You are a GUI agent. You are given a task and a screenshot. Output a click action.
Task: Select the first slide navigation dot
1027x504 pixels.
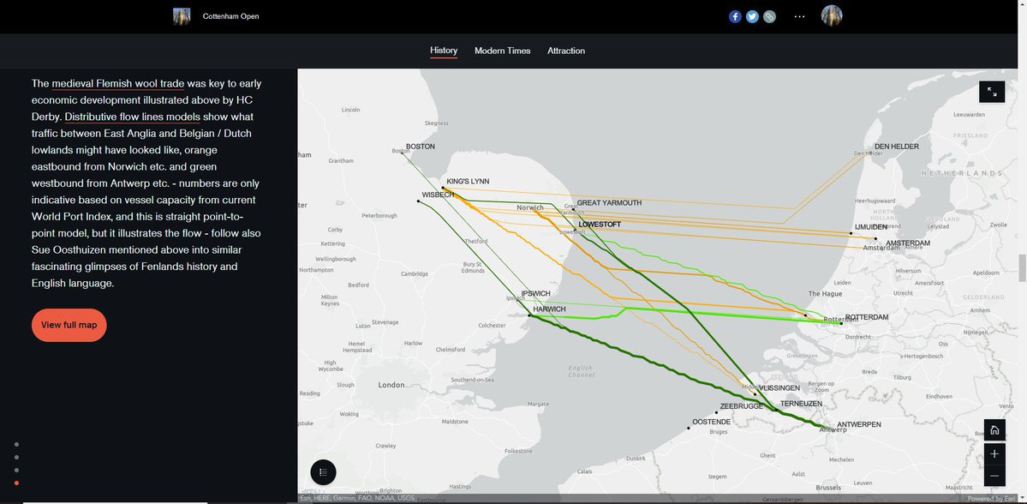pos(16,444)
